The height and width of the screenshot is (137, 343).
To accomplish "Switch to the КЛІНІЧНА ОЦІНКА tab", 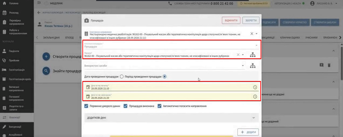I will click(290, 38).
